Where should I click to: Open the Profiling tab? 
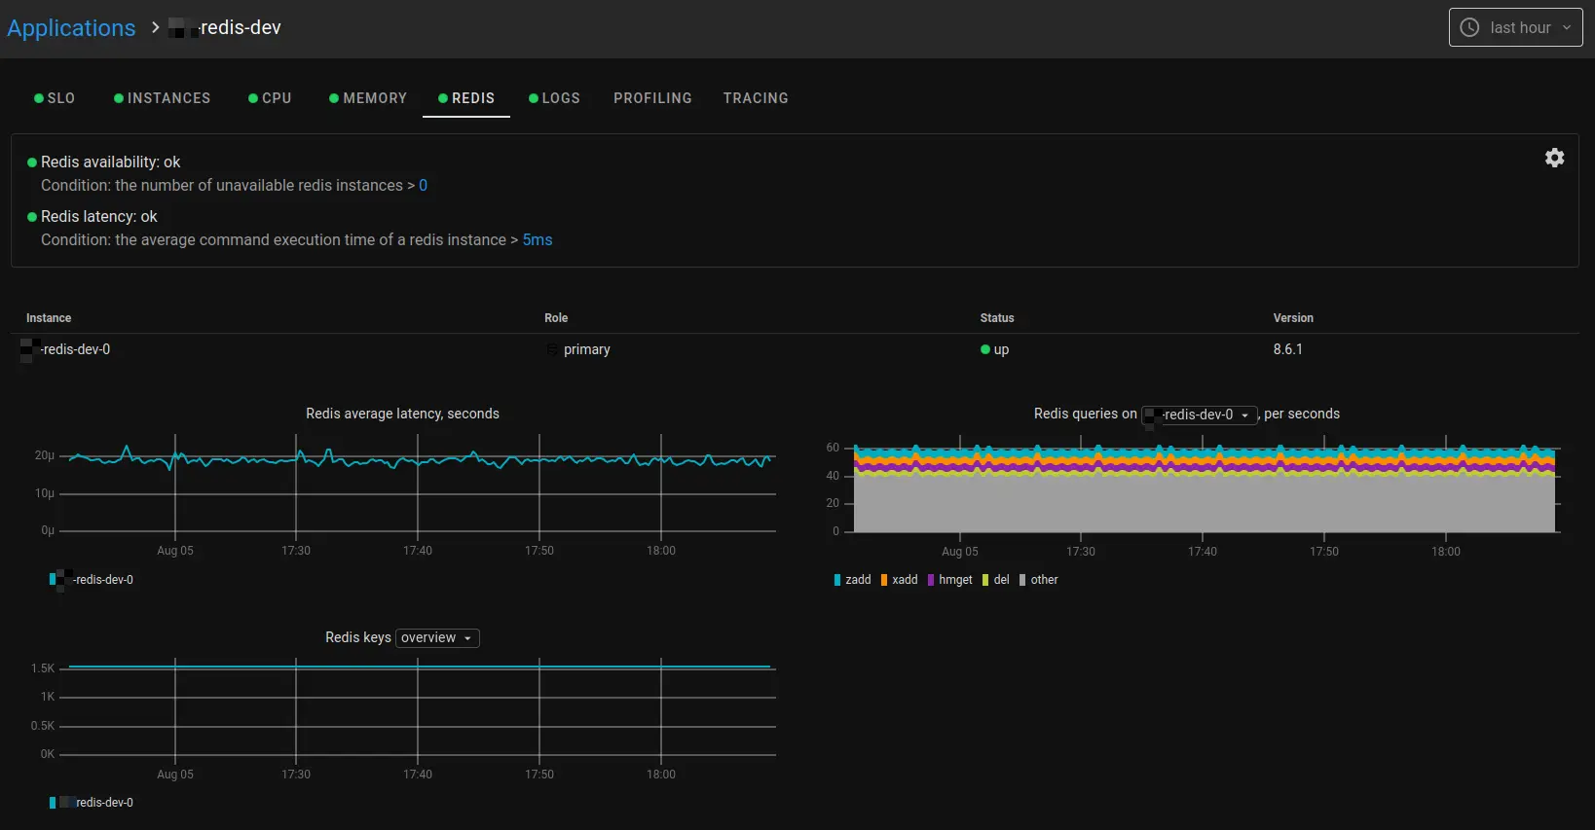click(x=652, y=98)
